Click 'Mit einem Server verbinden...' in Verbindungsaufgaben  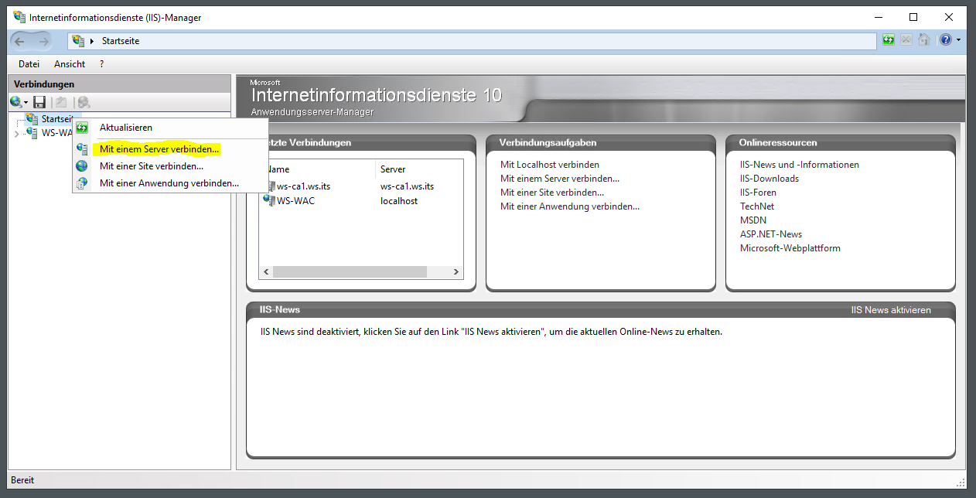[560, 179]
